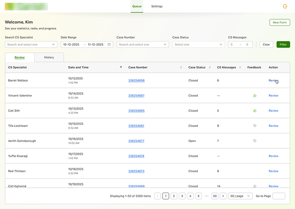The image size is (295, 209).
Task: Click Review action for Red Thirteen
Action: tap(274, 171)
